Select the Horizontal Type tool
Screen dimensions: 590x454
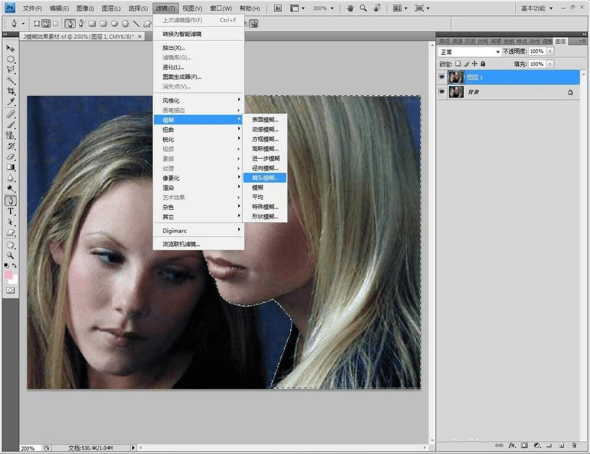pos(11,211)
